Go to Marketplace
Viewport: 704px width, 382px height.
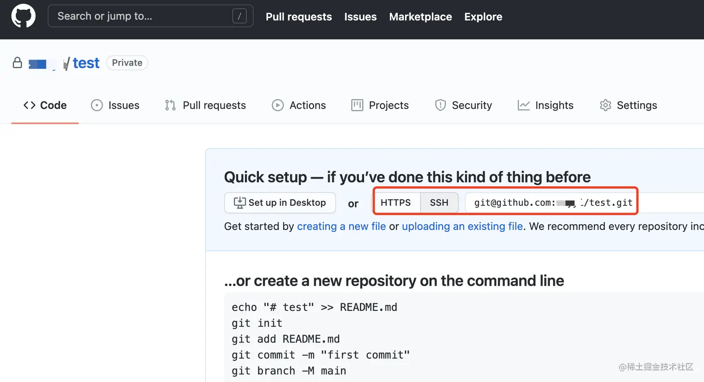click(x=420, y=17)
